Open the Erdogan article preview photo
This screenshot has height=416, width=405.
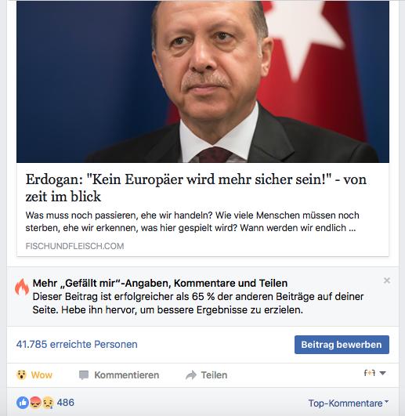click(x=203, y=81)
